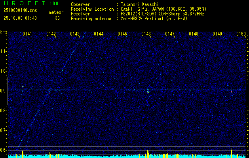
Task: Click the 0146 time axis marker
Action: pyautogui.click(x=146, y=34)
